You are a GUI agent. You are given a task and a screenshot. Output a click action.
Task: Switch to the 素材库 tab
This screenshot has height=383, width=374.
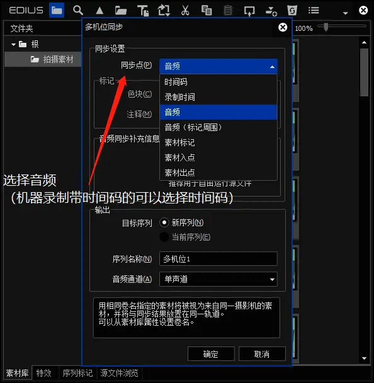tap(18, 373)
